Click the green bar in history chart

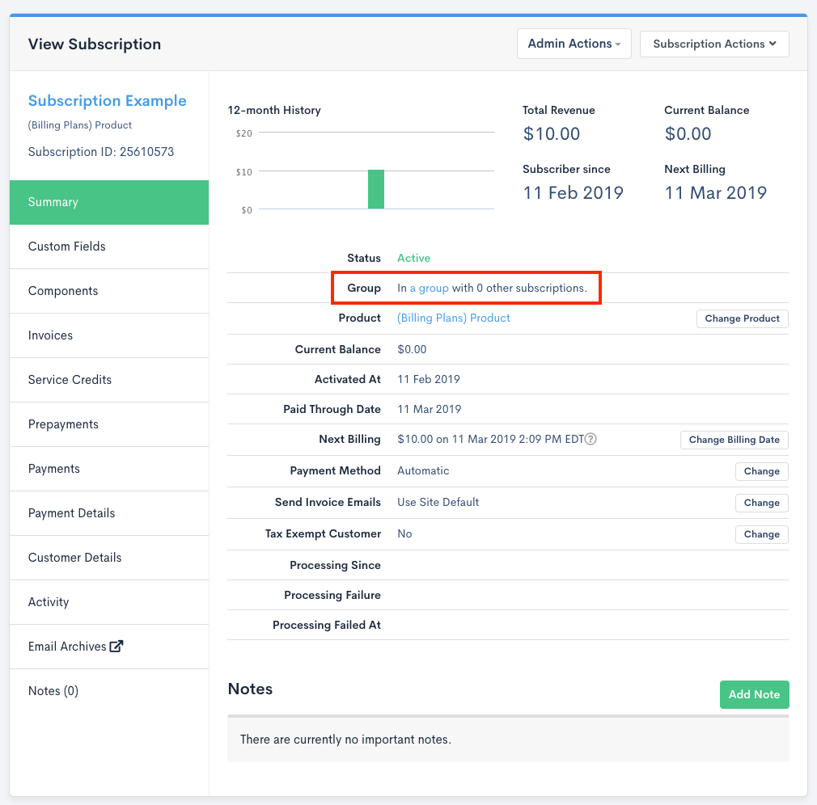point(376,189)
